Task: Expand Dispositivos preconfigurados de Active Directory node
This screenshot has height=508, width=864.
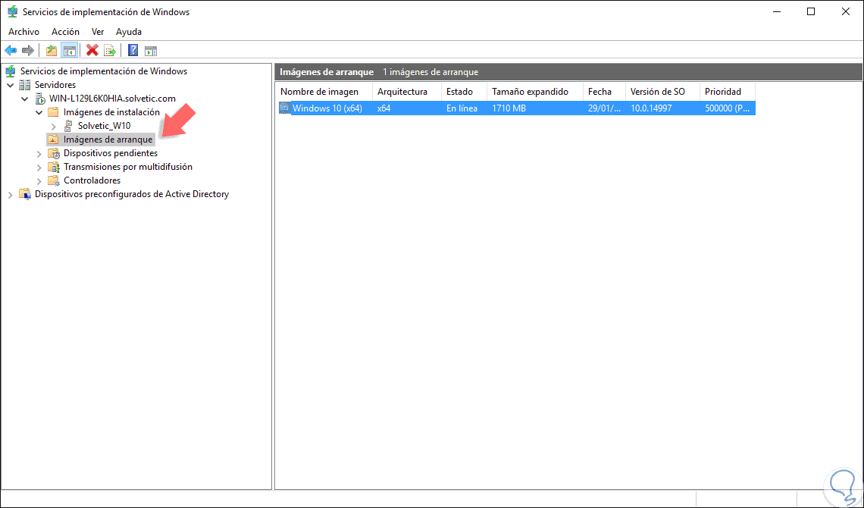Action: coord(11,195)
